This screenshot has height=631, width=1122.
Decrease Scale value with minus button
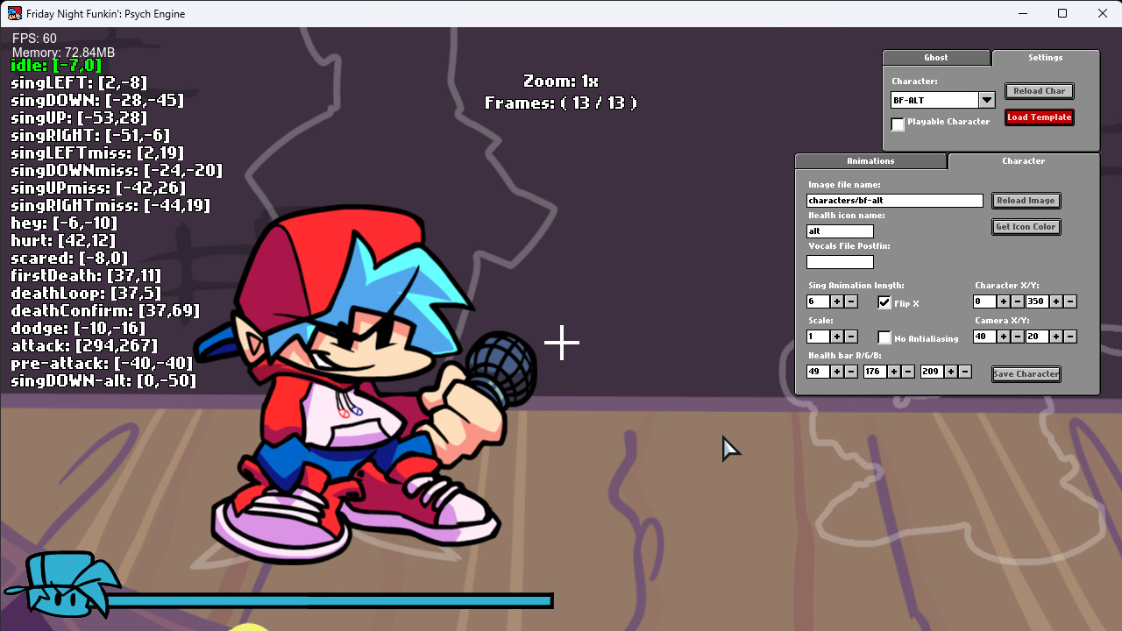click(x=851, y=337)
